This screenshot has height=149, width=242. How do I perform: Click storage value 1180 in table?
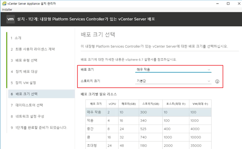(144, 146)
